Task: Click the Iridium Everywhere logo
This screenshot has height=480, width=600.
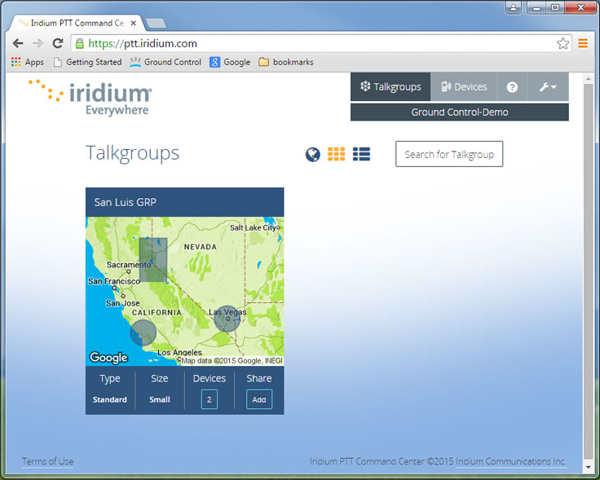Action: (90, 98)
